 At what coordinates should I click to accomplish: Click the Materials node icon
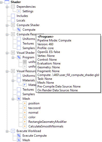(19, 80)
